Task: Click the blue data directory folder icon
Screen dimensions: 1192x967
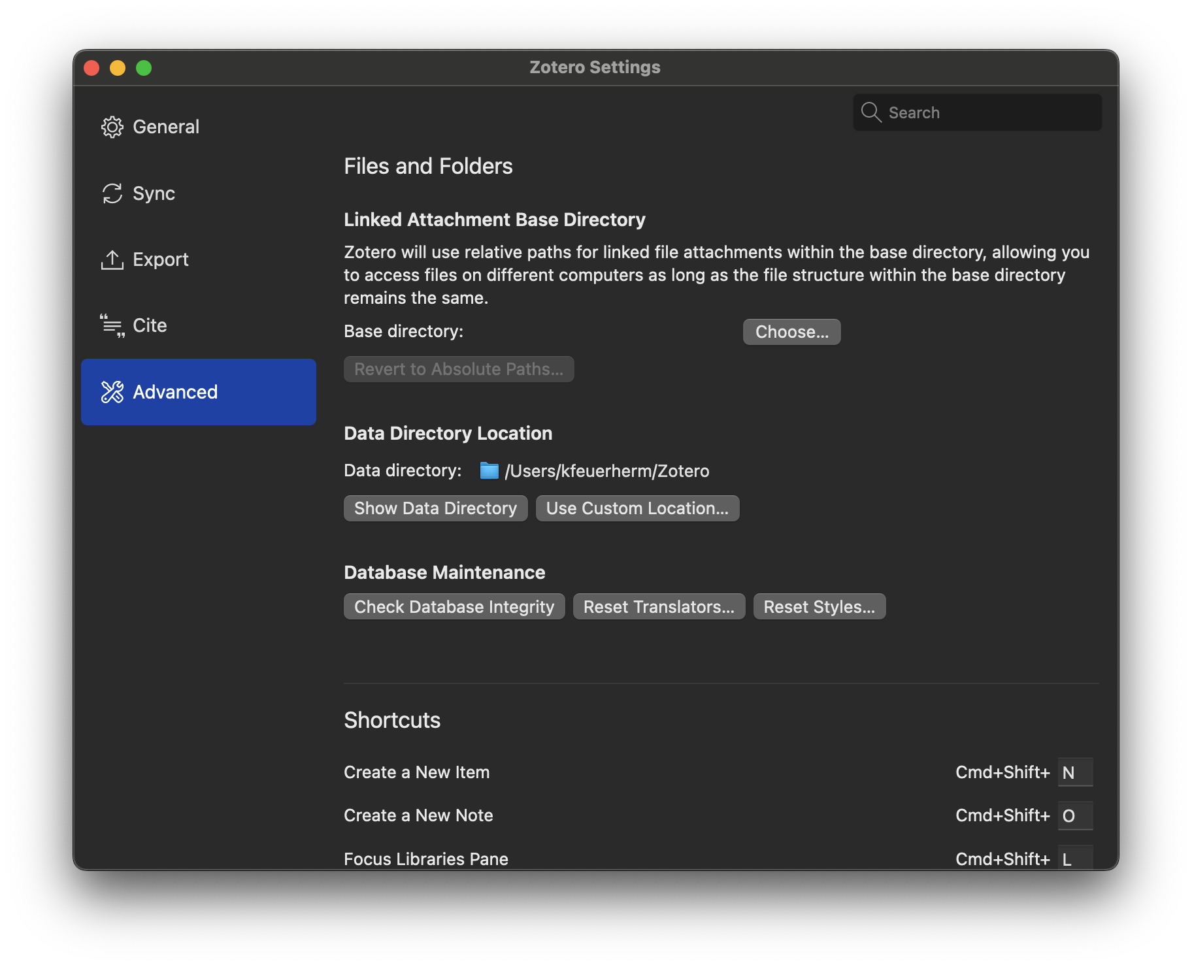Action: 489,470
